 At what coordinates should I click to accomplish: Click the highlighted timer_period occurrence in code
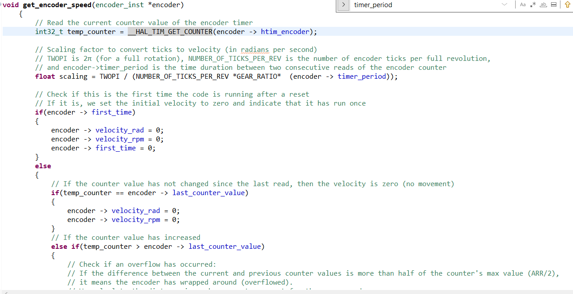tap(361, 76)
